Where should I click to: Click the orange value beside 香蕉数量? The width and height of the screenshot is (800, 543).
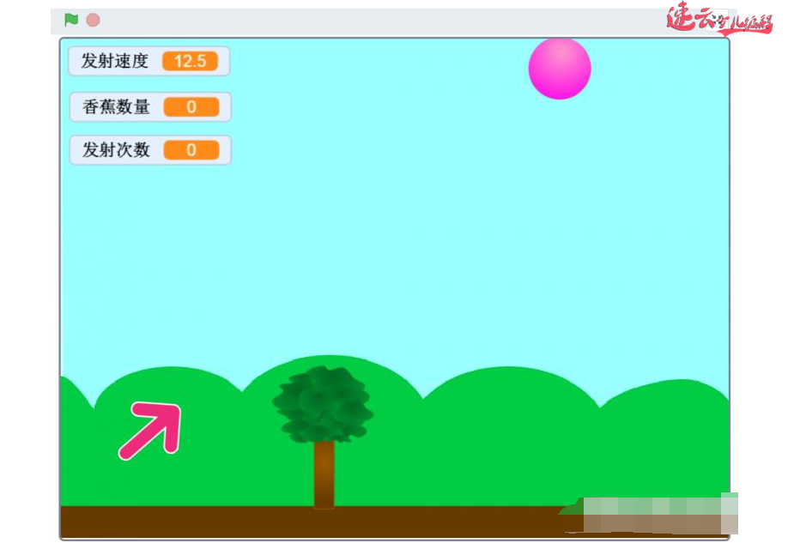tap(191, 107)
